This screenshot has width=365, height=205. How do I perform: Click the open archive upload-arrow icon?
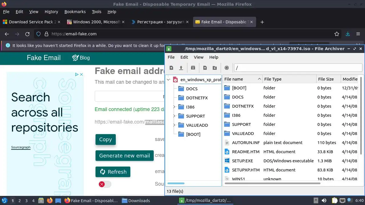(x=181, y=68)
